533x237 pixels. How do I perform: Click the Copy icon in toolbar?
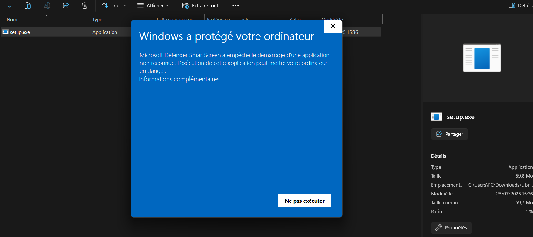tap(9, 5)
